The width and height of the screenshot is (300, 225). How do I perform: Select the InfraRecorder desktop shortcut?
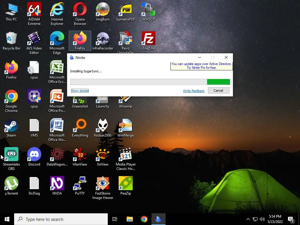pyautogui.click(x=103, y=41)
